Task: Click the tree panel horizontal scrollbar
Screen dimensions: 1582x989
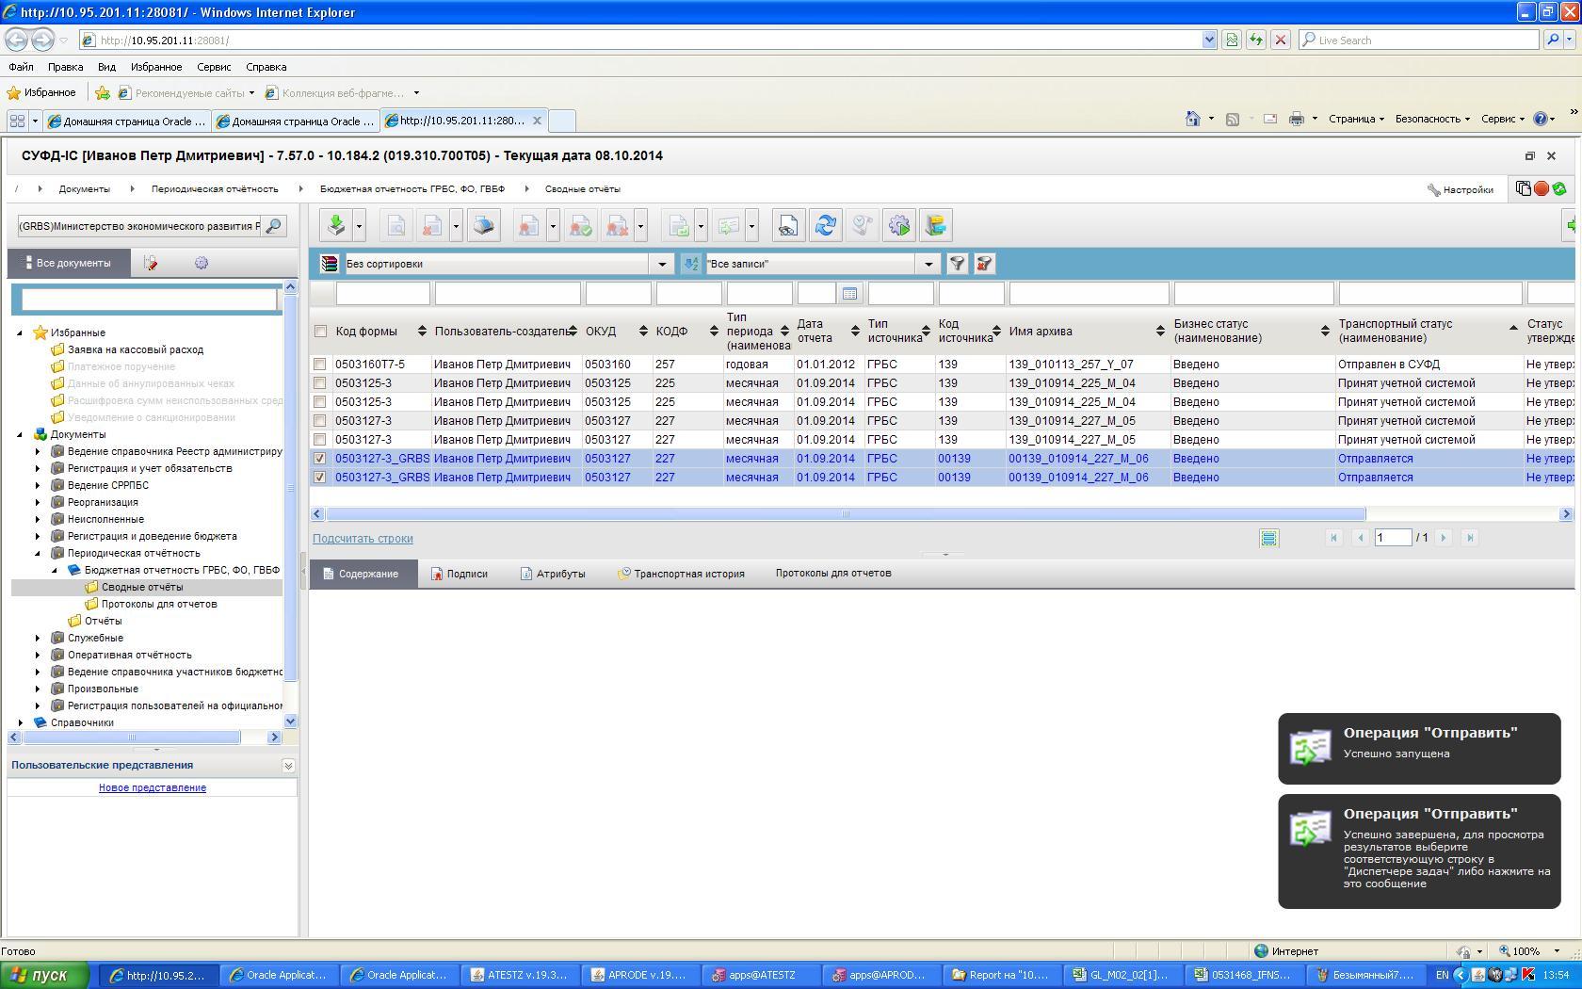Action: (130, 738)
